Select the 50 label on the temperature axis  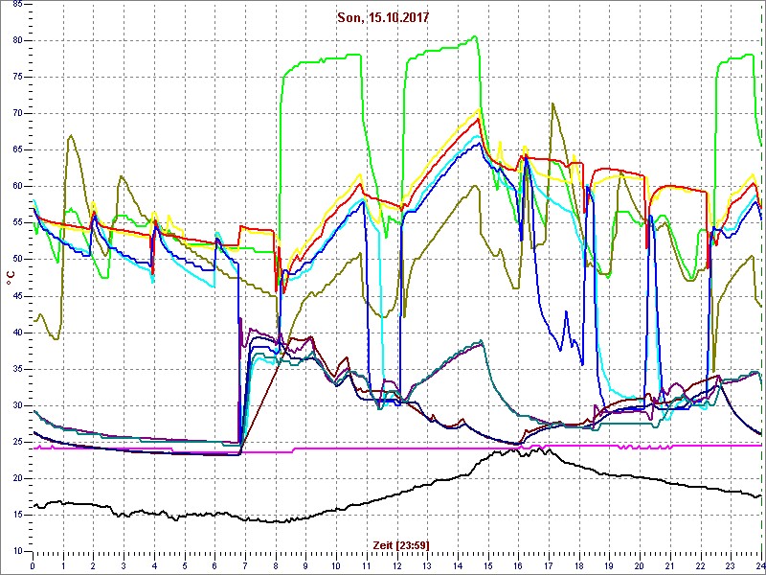17,259
